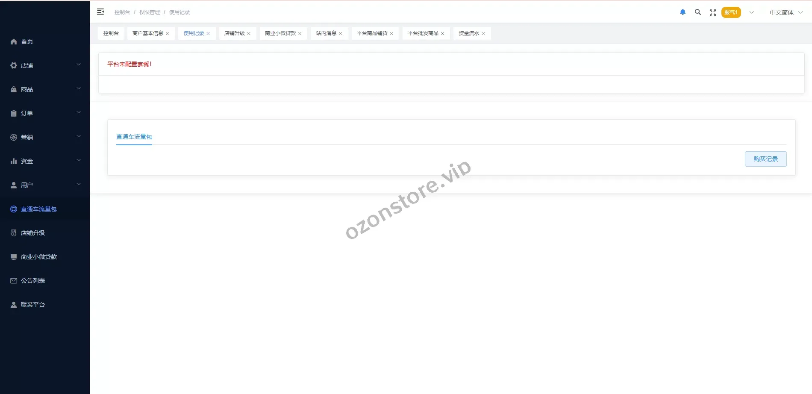
Task: Close the 站内消息 tab
Action: pyautogui.click(x=341, y=34)
